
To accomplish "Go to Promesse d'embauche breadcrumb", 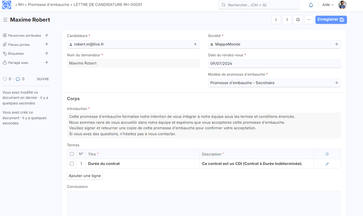I will point(49,5).
